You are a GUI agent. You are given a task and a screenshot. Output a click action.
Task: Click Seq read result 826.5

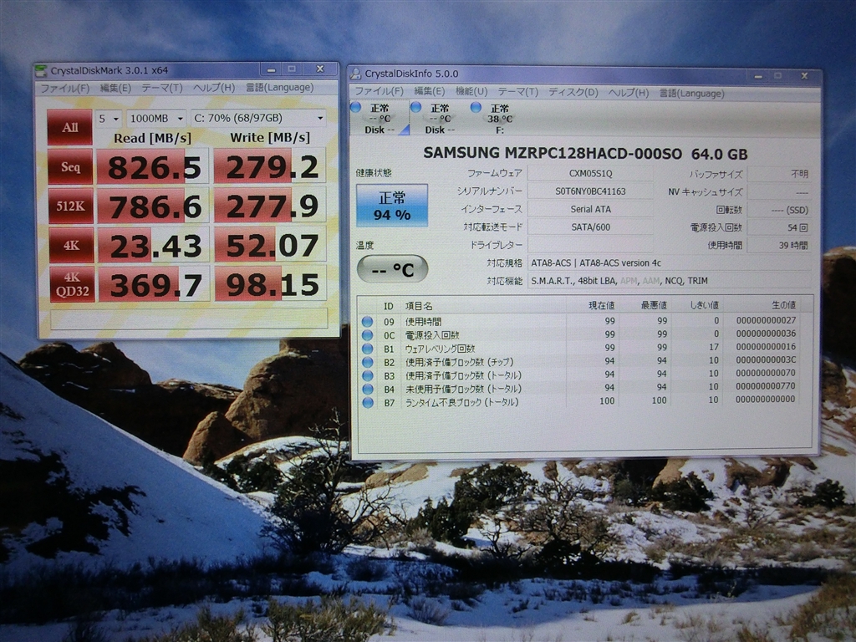[153, 166]
